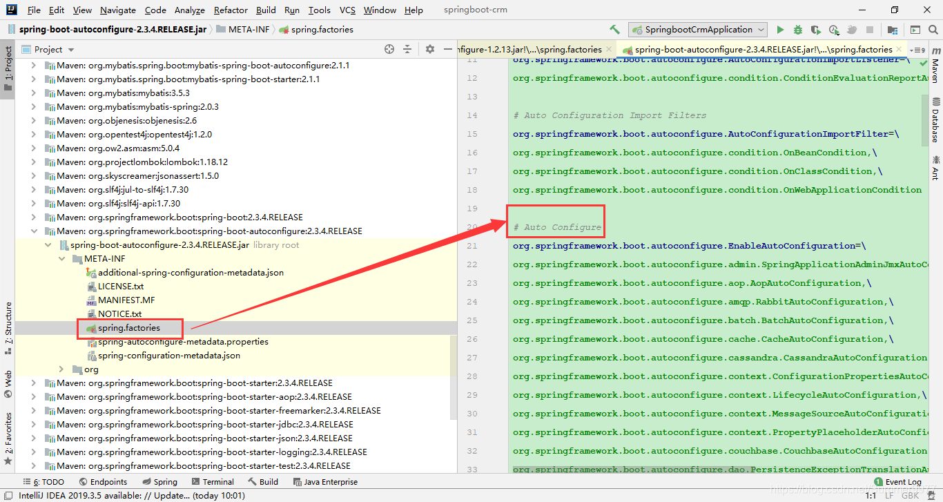Run with coverage shield icon

(816, 30)
